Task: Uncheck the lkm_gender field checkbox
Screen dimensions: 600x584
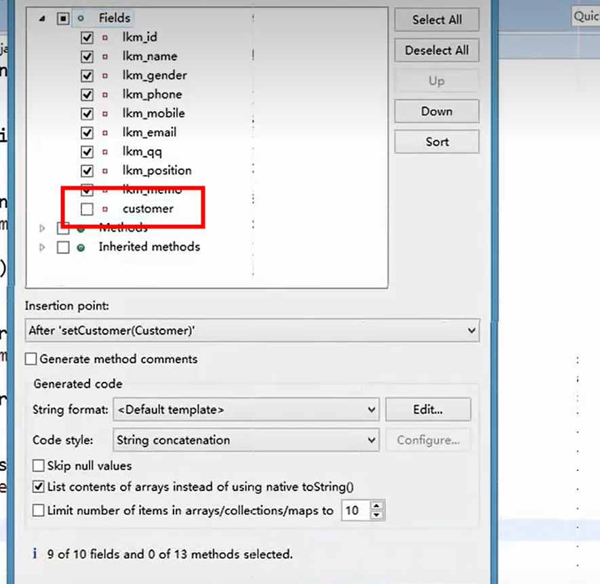Action: click(x=87, y=76)
